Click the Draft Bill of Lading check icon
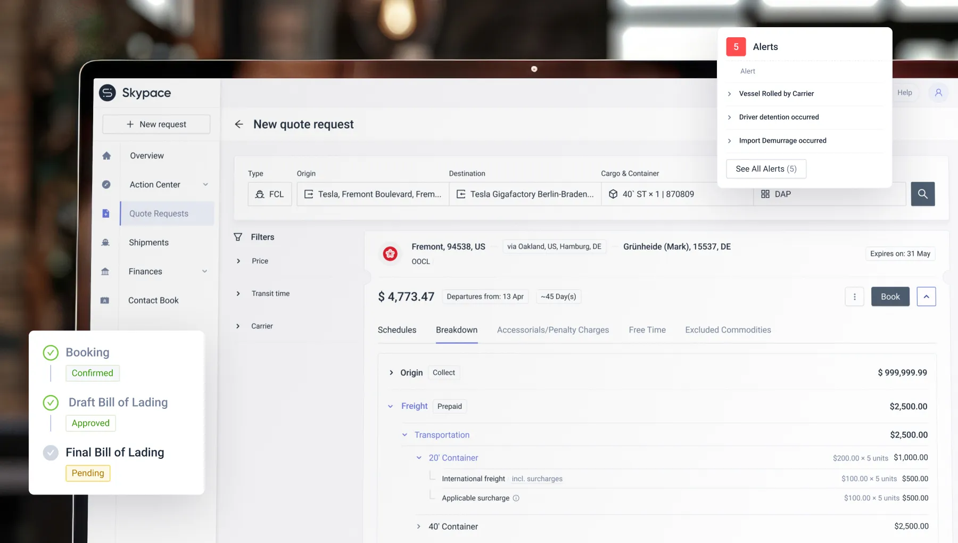 51,402
